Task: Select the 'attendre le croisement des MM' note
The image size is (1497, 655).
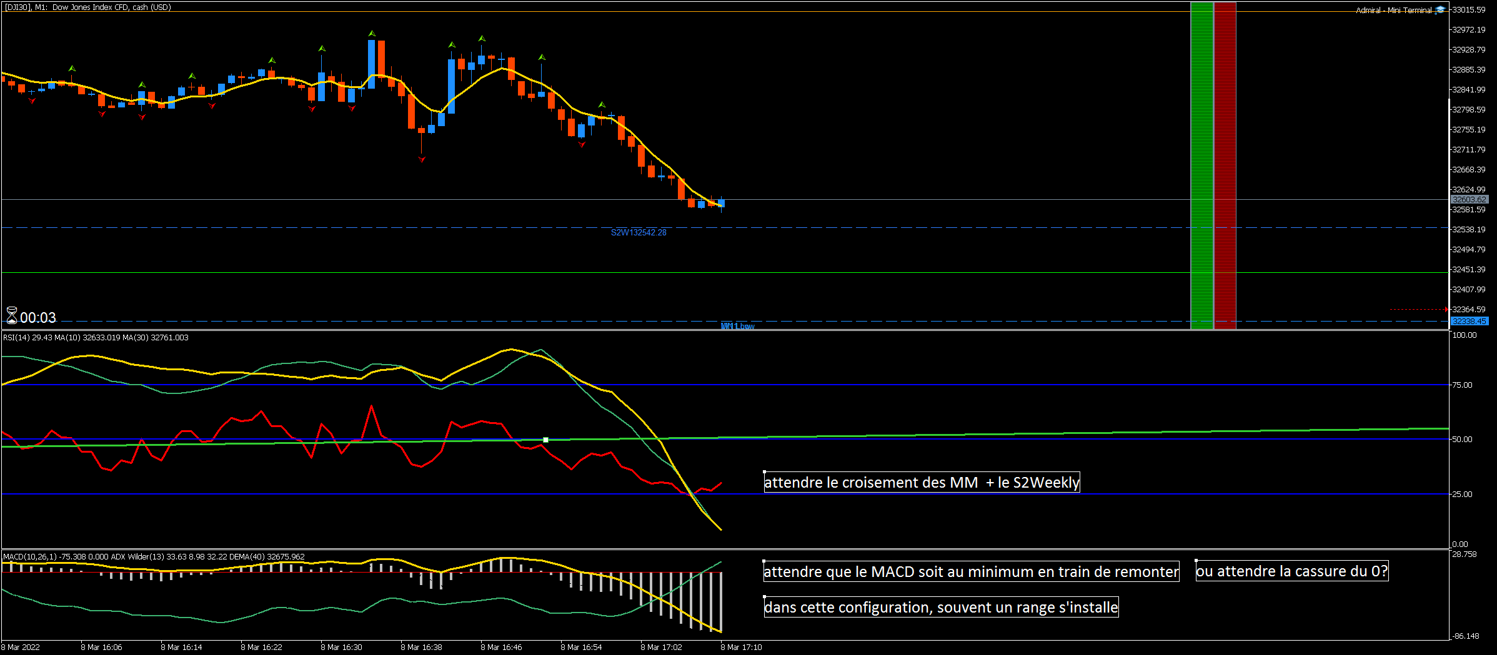Action: (x=922, y=483)
